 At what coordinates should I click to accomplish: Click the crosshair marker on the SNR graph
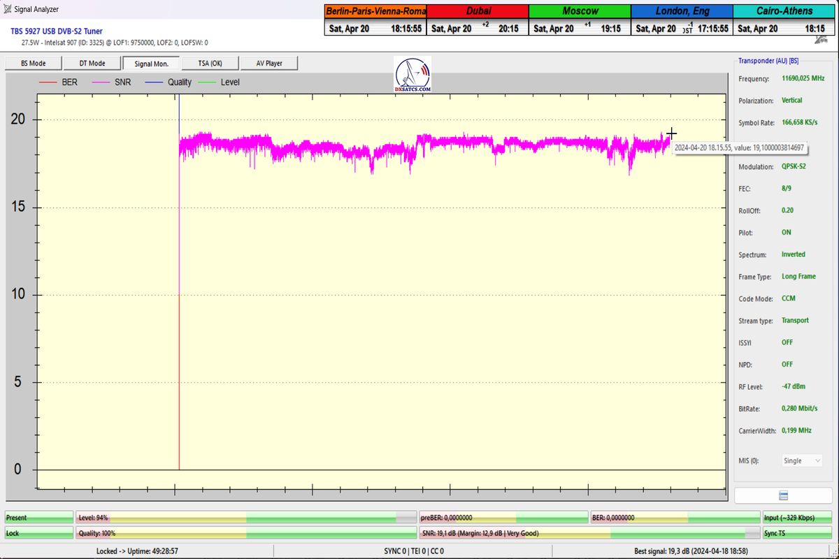pos(671,133)
